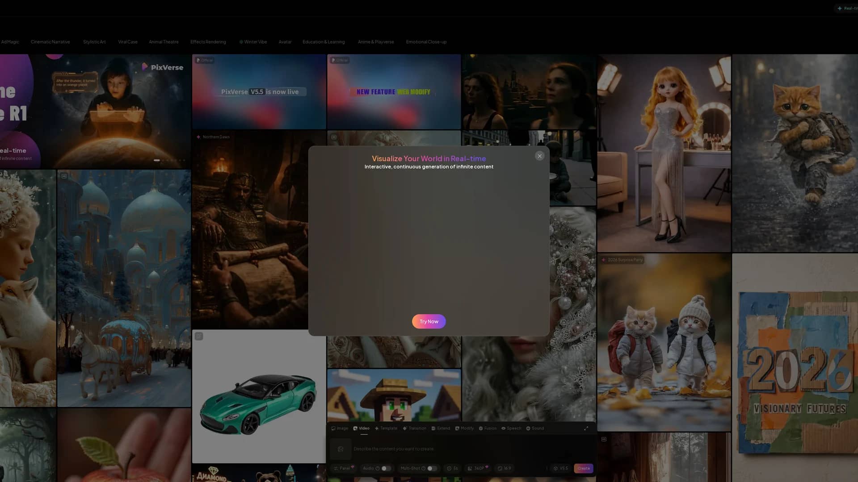This screenshot has width=858, height=482.
Task: Open the blue palace carriage thumbnail
Action: [124, 288]
